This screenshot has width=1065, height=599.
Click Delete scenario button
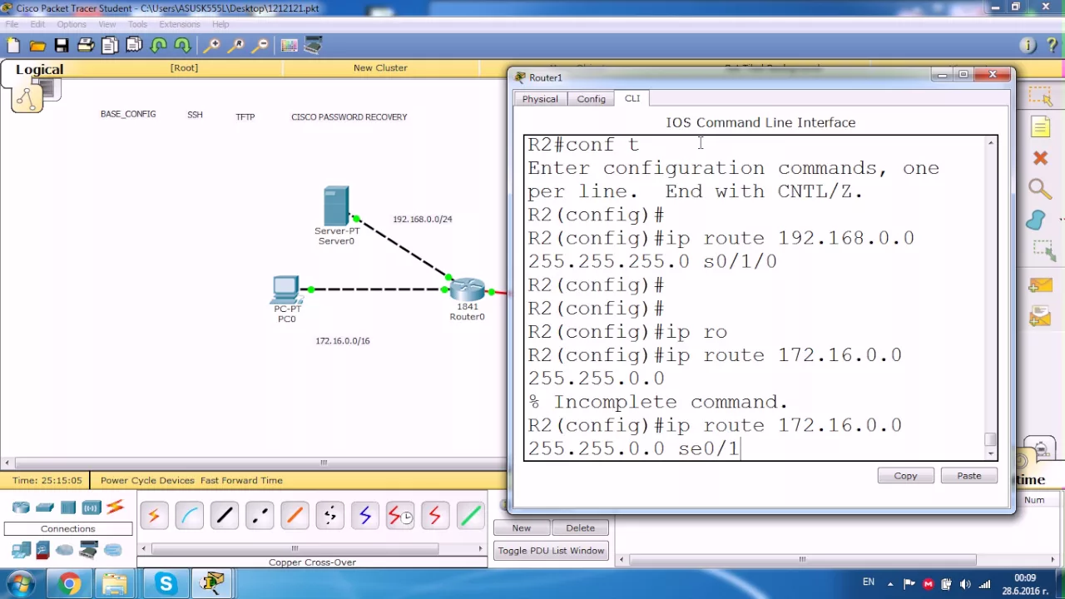(x=580, y=528)
